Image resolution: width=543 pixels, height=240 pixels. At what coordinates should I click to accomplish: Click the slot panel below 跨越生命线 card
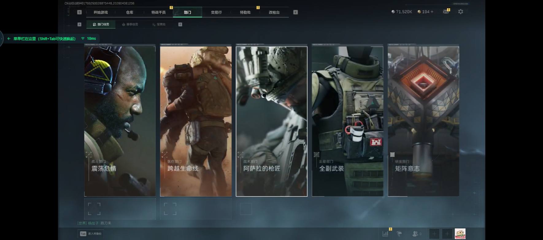[196, 209]
